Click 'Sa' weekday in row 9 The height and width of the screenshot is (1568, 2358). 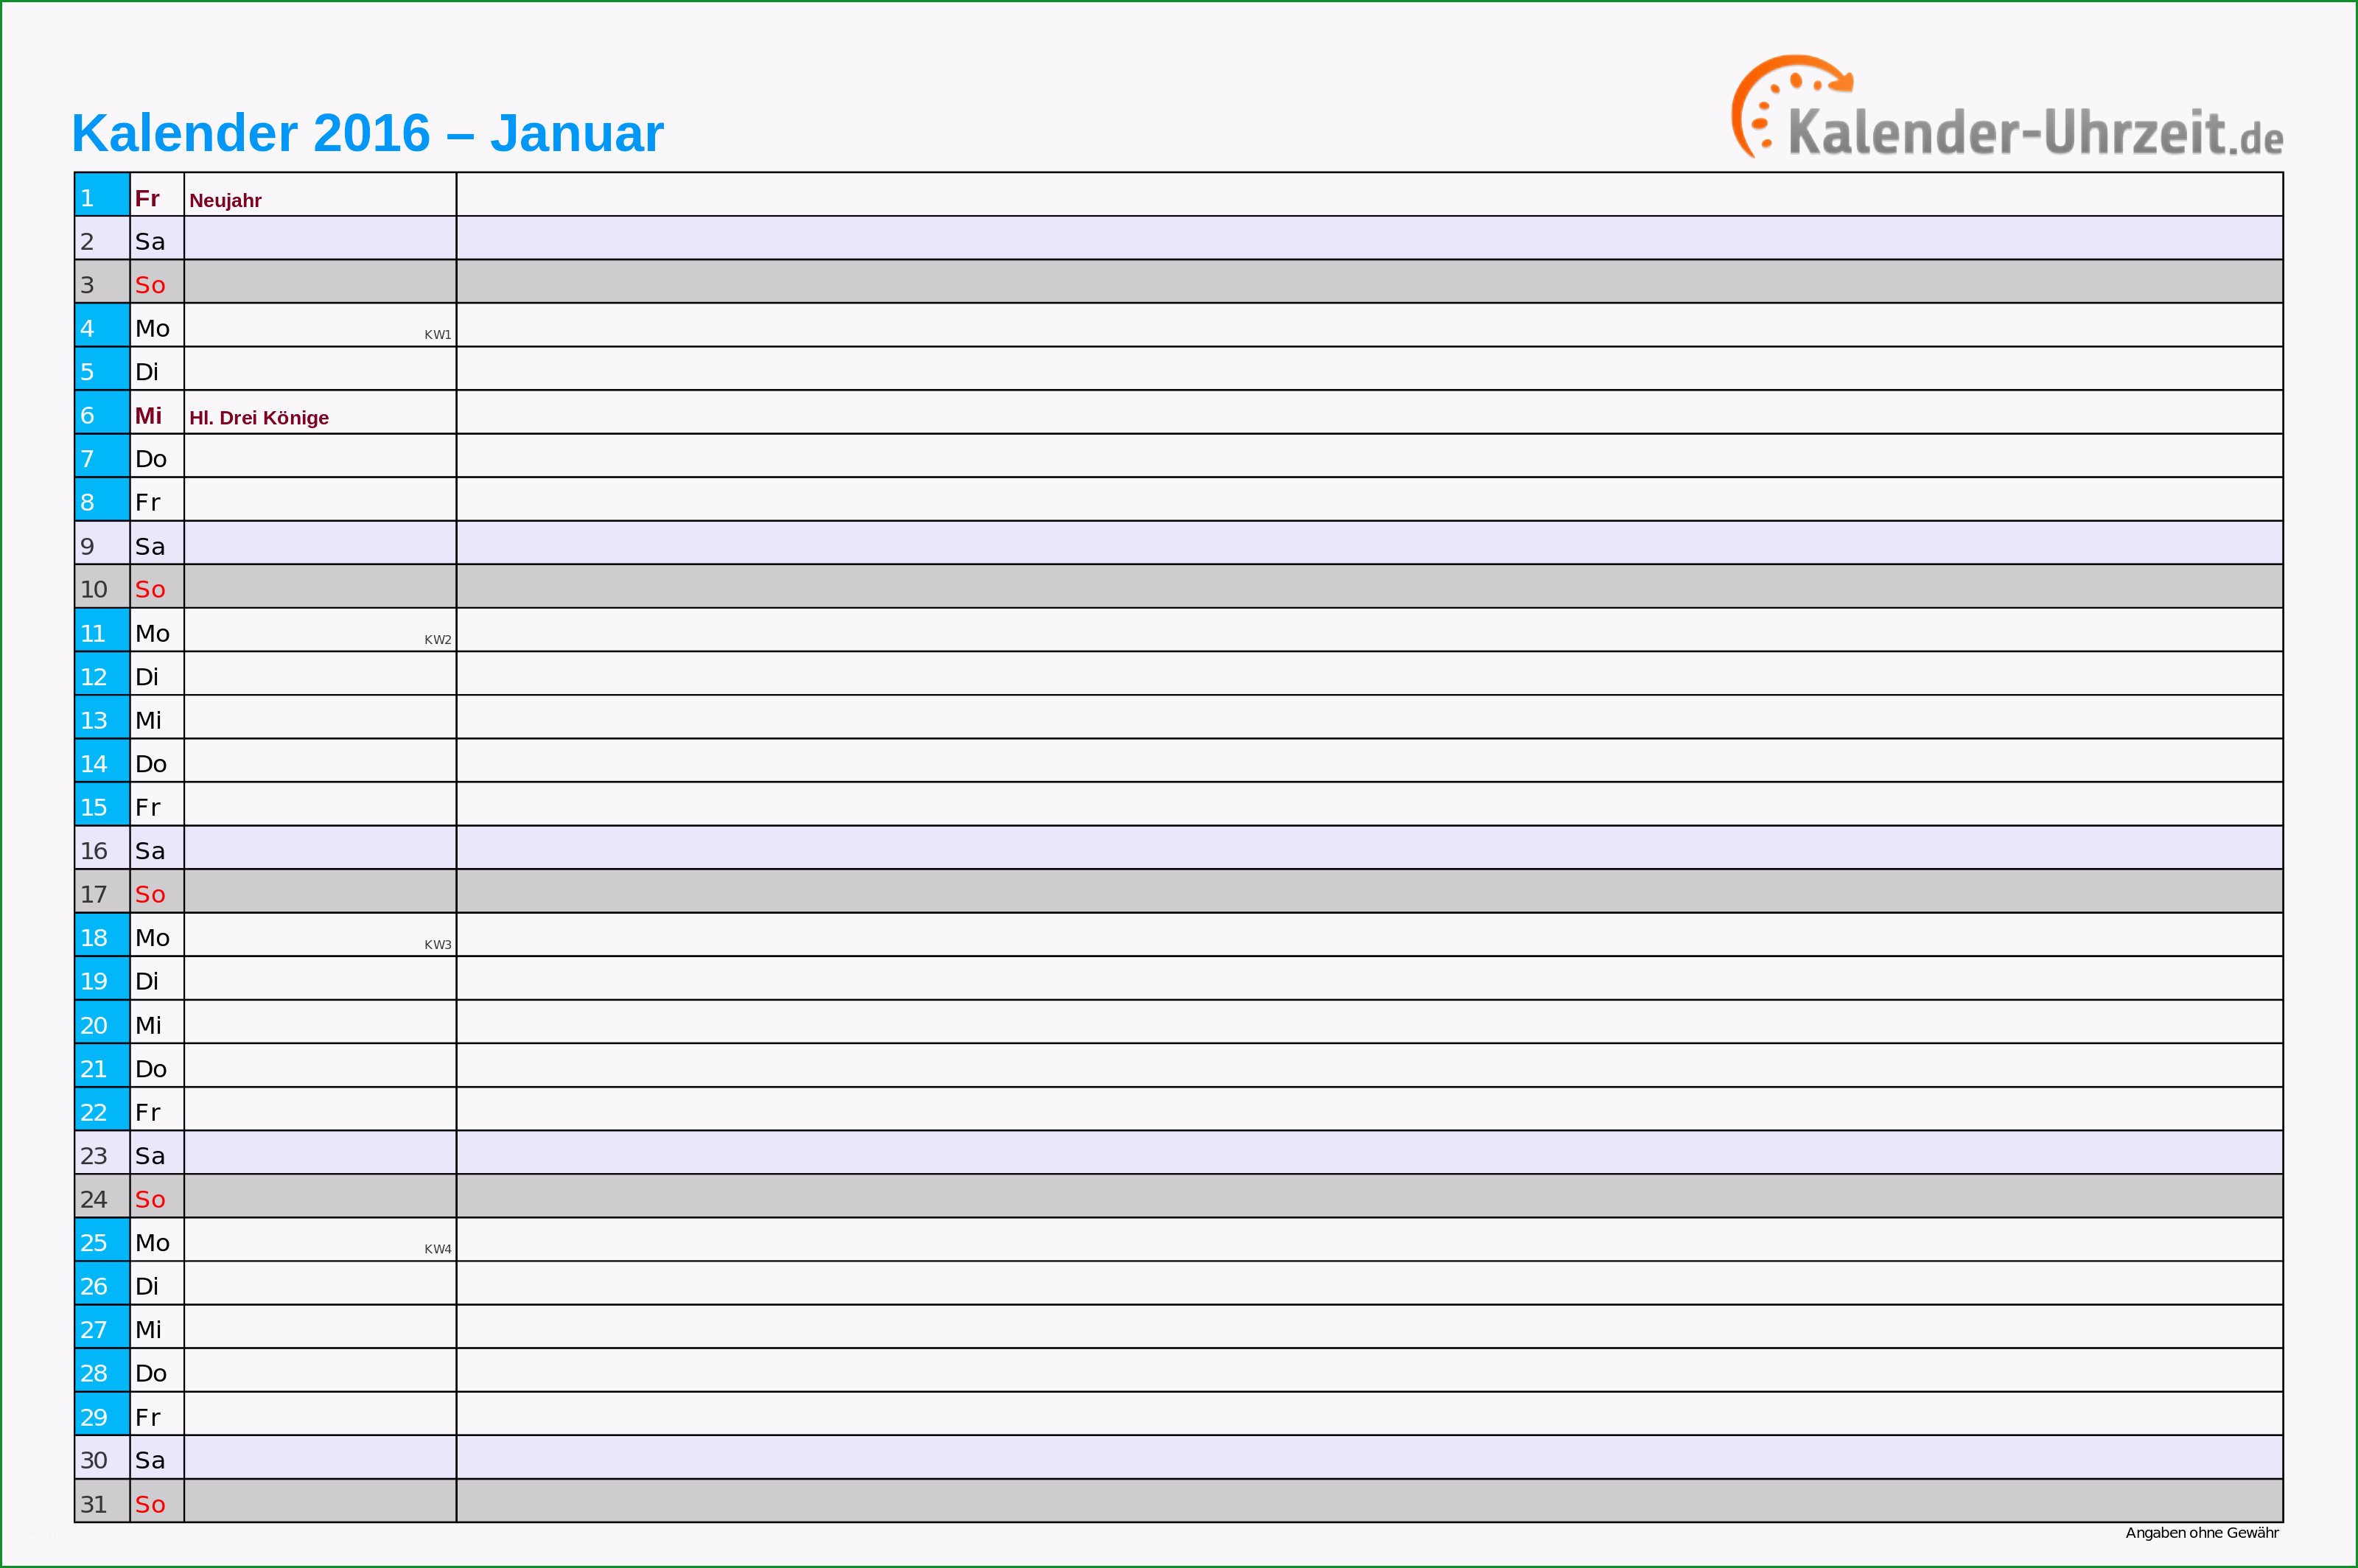coord(150,546)
